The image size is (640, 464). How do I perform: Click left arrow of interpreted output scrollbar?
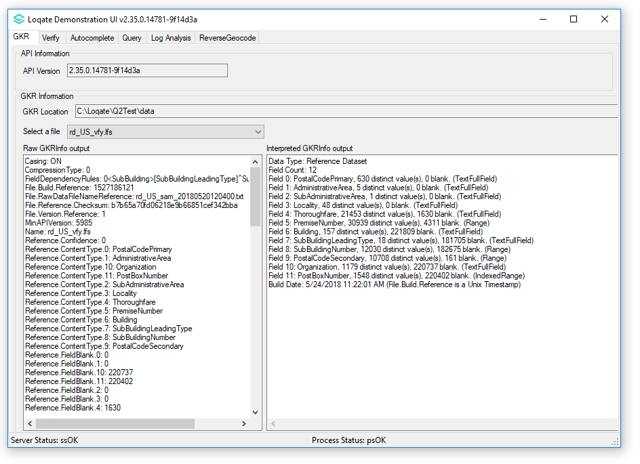(x=273, y=423)
